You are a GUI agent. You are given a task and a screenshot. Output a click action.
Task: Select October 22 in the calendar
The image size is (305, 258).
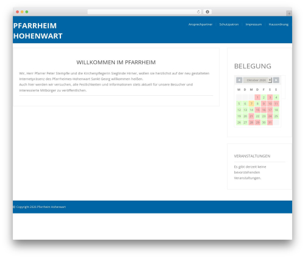[257, 116]
